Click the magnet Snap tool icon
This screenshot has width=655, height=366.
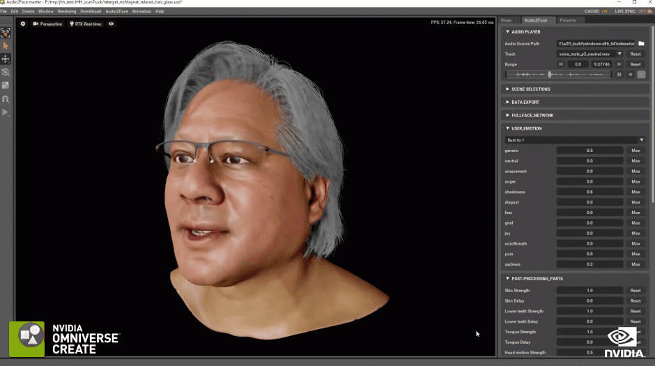point(6,99)
